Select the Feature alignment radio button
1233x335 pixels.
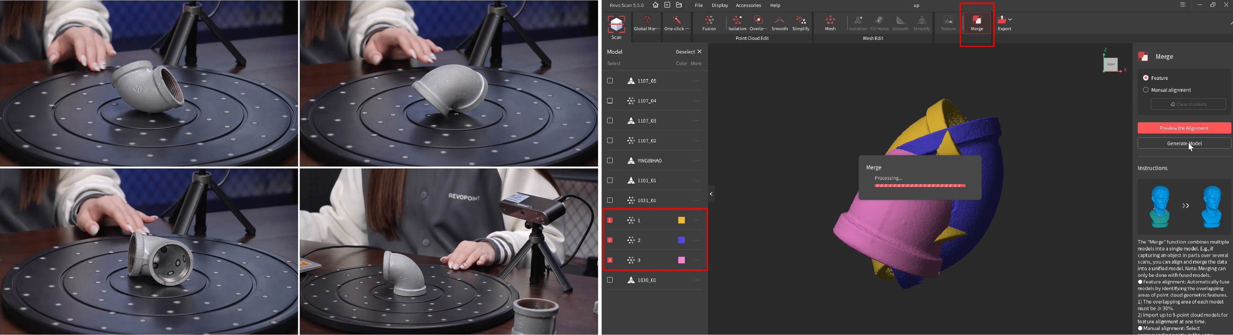tap(1146, 78)
